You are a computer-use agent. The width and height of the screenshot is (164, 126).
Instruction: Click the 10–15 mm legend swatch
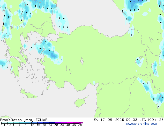click(x=34, y=123)
